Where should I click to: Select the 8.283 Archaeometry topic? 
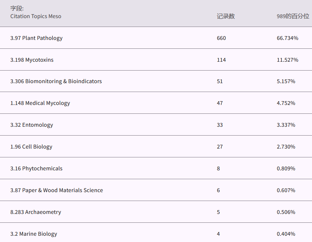click(36, 212)
